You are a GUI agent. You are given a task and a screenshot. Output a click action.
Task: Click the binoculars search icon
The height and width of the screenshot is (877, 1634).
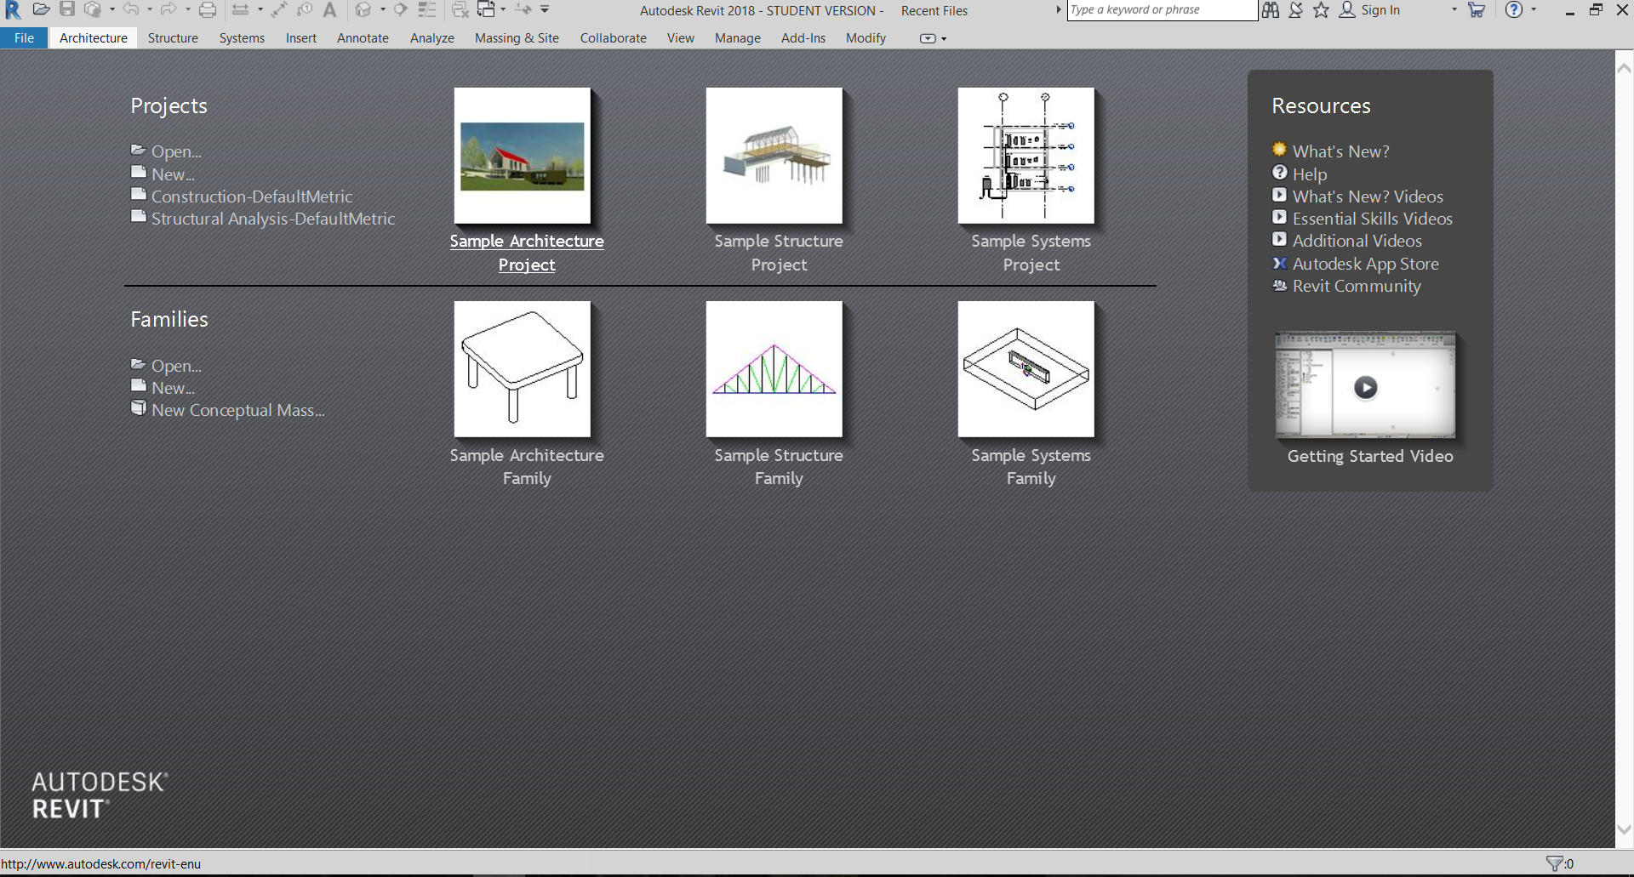pos(1271,10)
